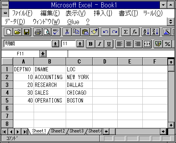Image resolution: width=176 pixels, height=143 pixels.
Task: Select the Sheet1 tab
Action: tap(39, 131)
